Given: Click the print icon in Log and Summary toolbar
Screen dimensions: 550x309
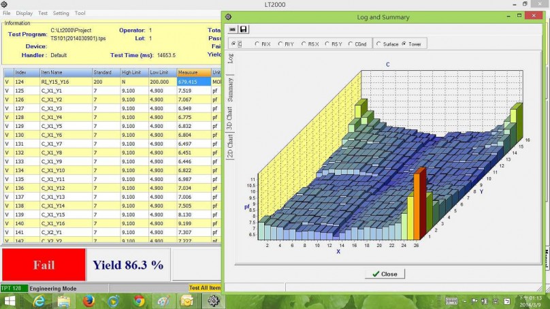Looking at the screenshot, I should (232, 29).
